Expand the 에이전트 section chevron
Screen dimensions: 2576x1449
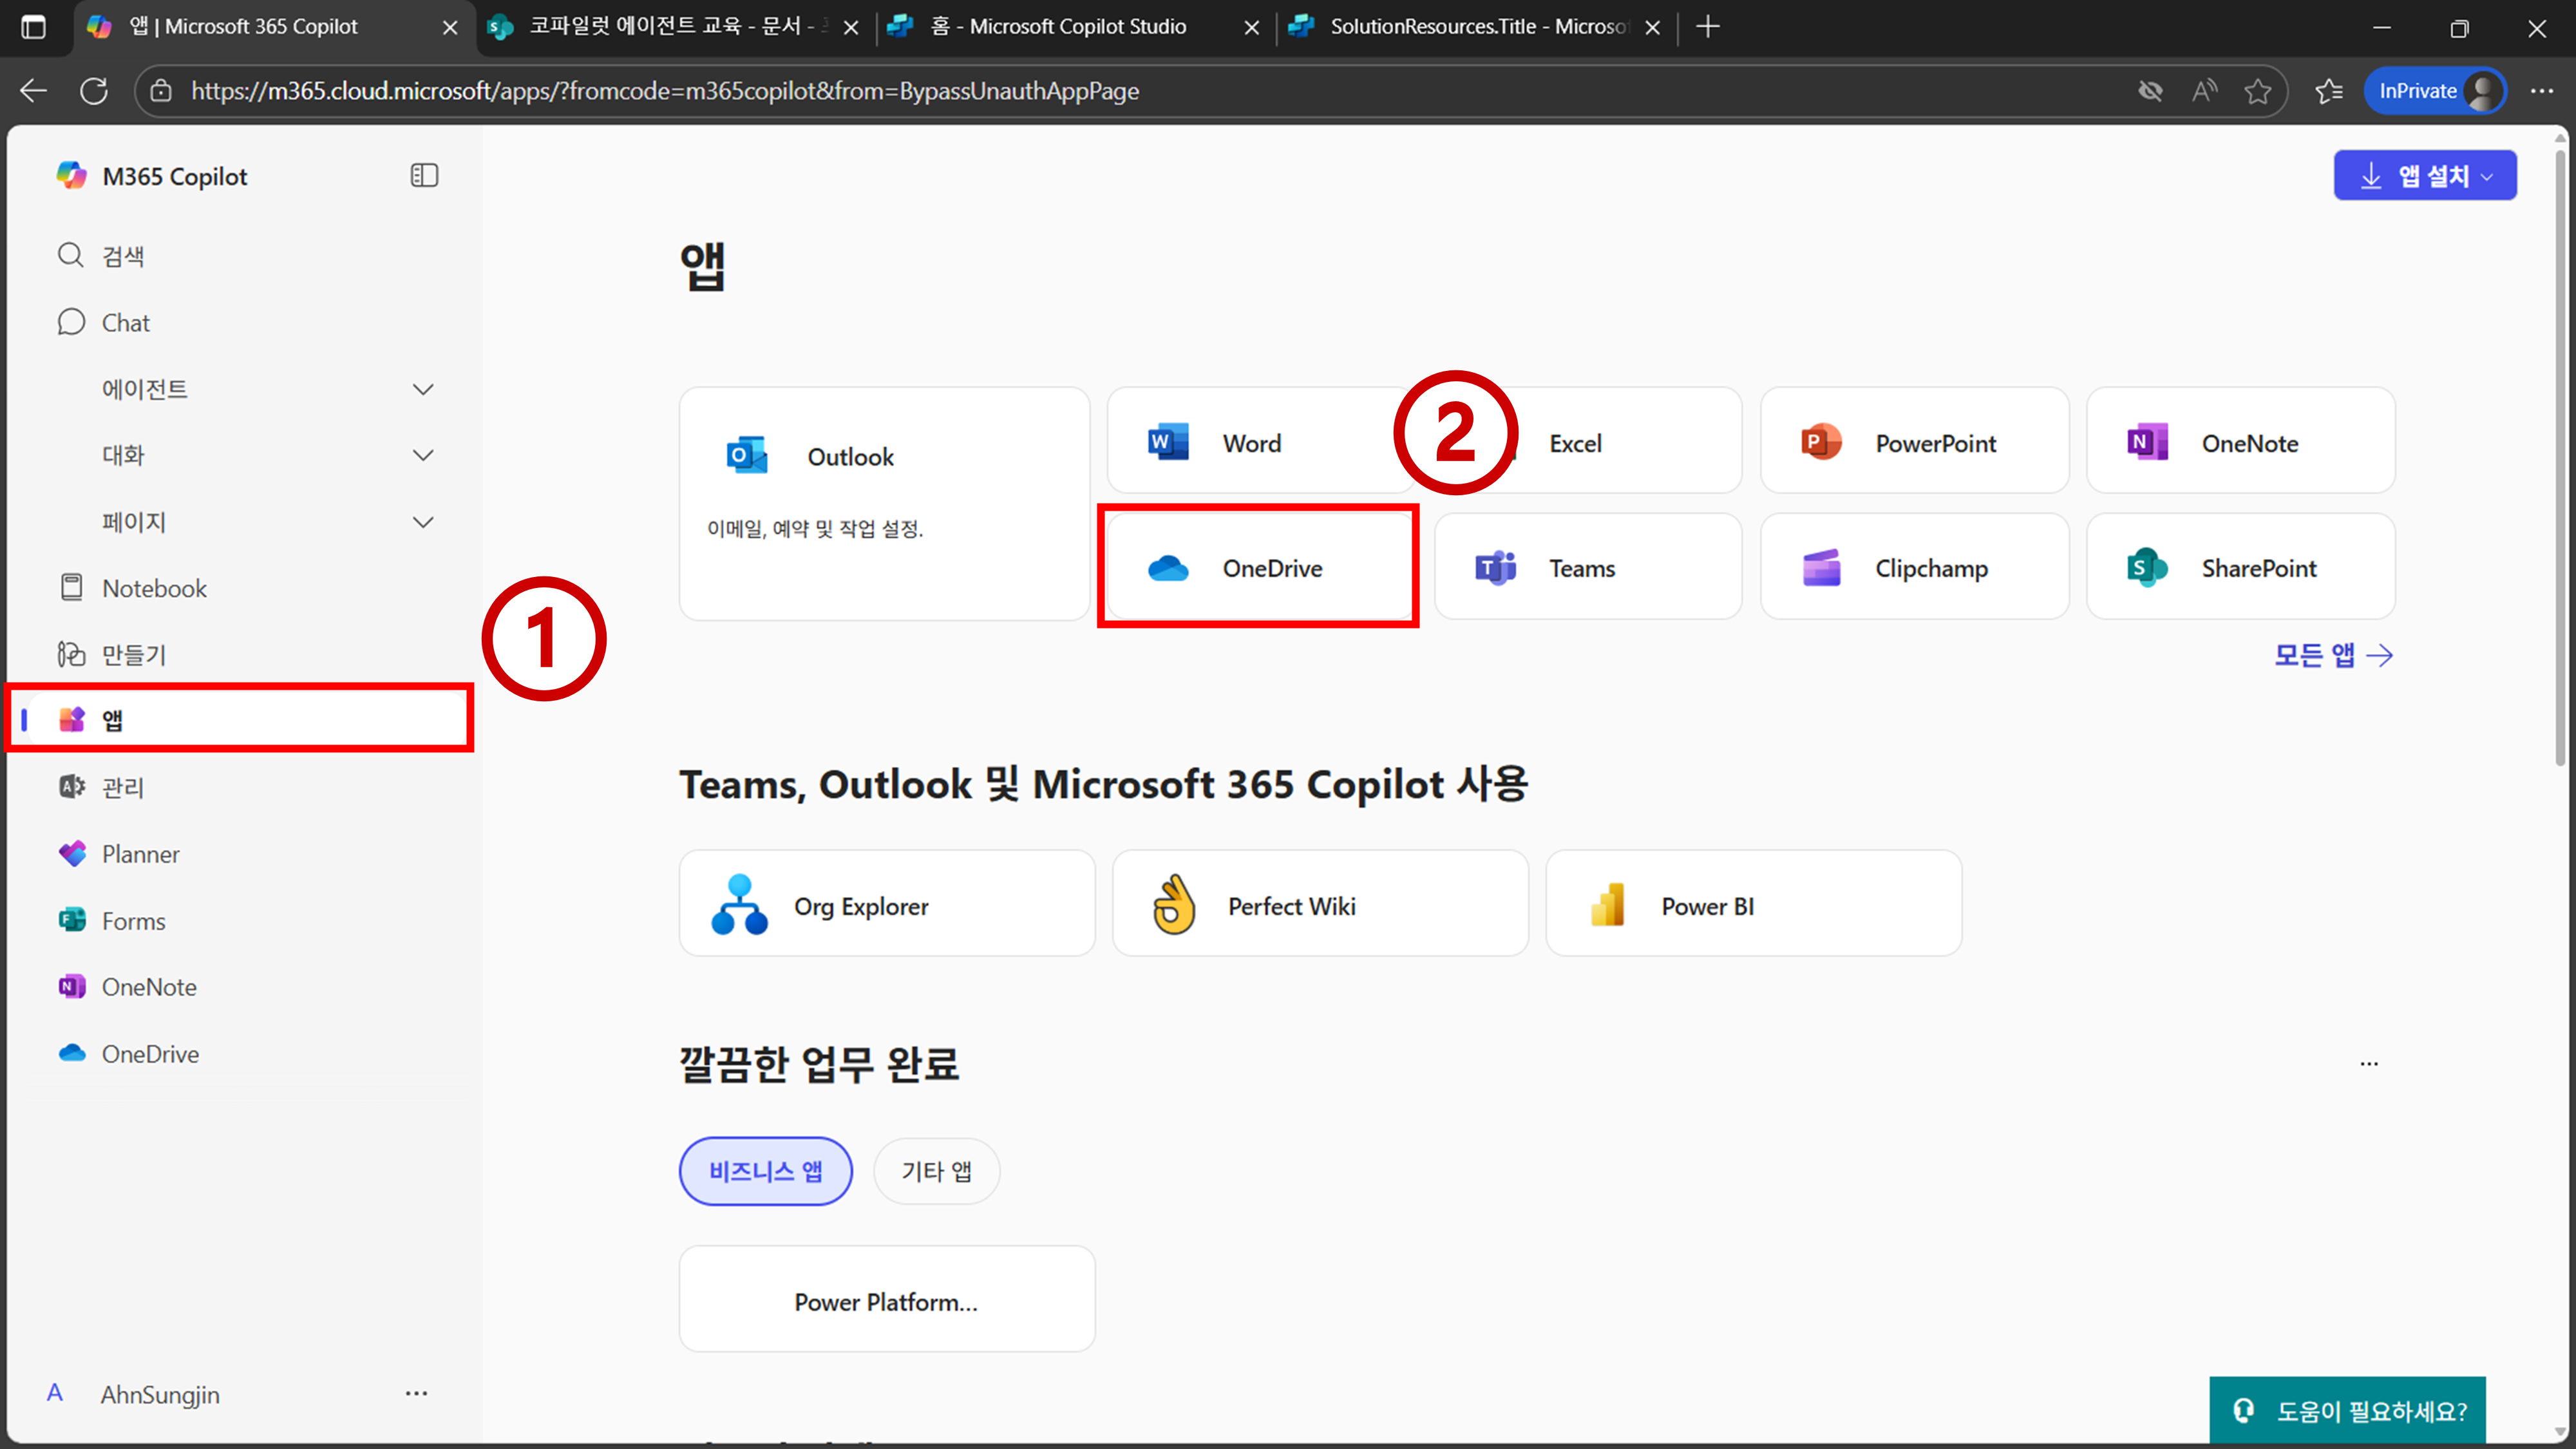coord(423,389)
